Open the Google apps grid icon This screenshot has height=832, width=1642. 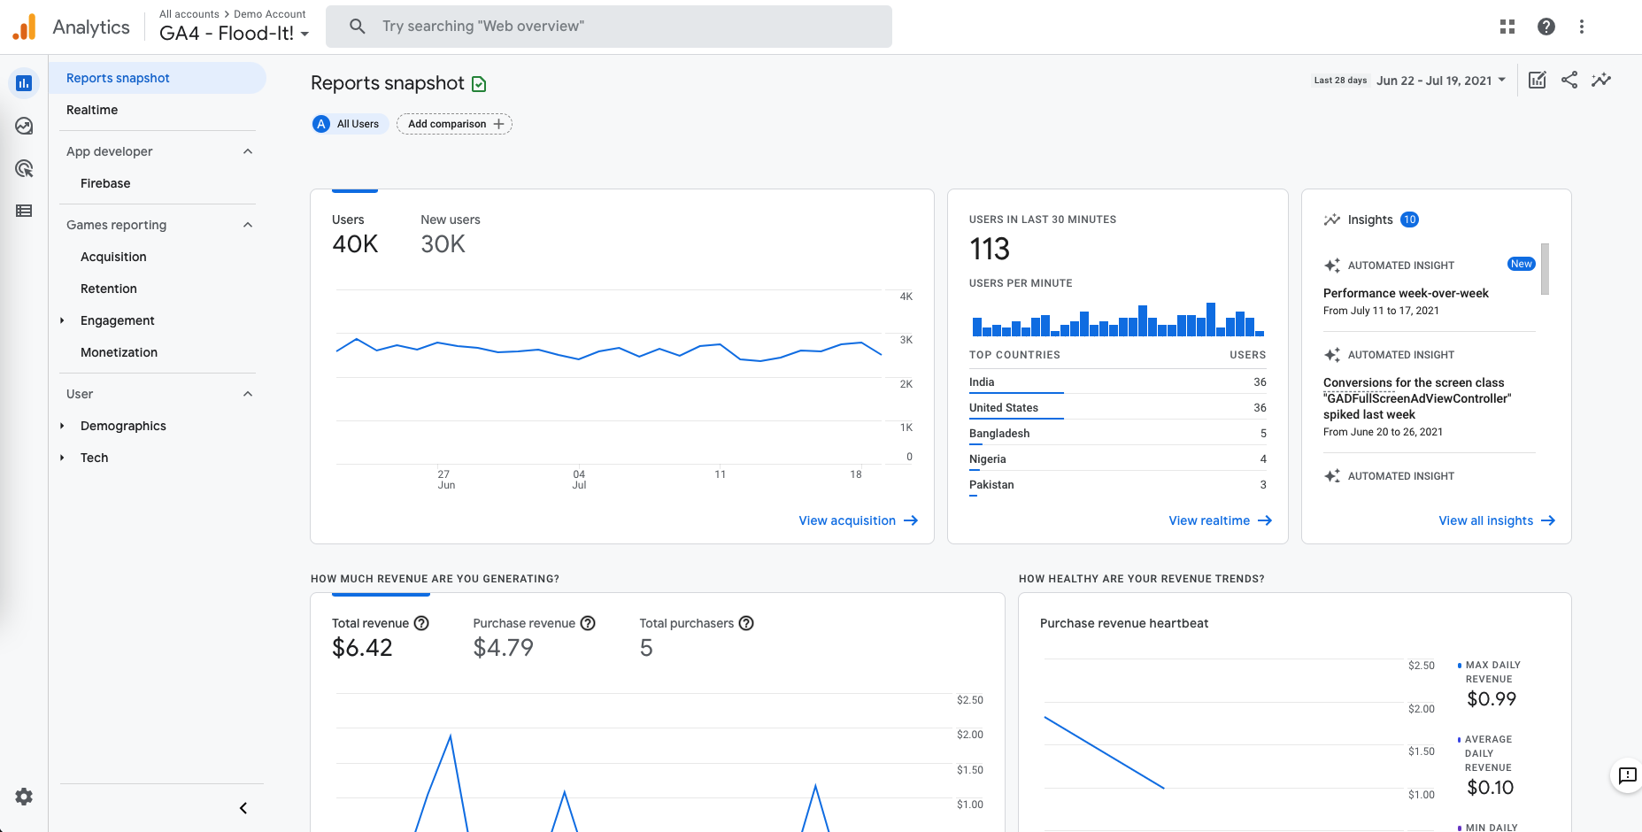pos(1507,27)
